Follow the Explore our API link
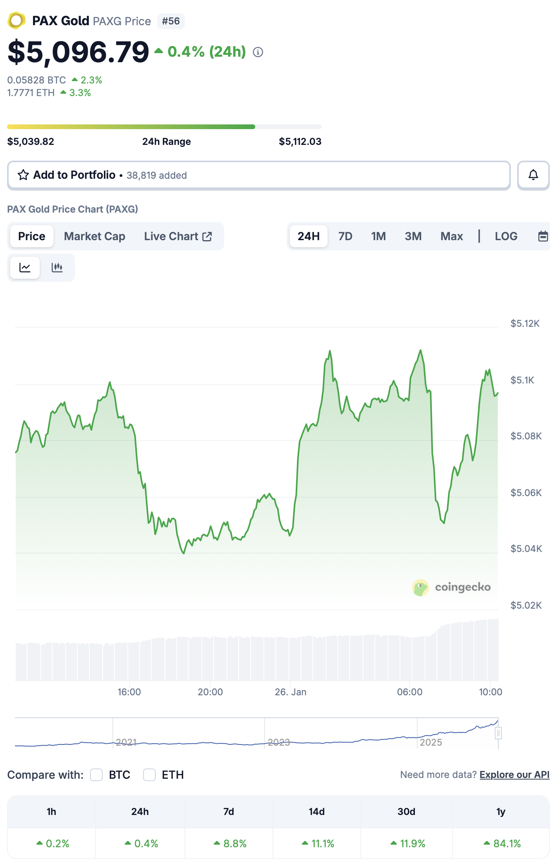Image resolution: width=560 pixels, height=863 pixels. click(514, 775)
